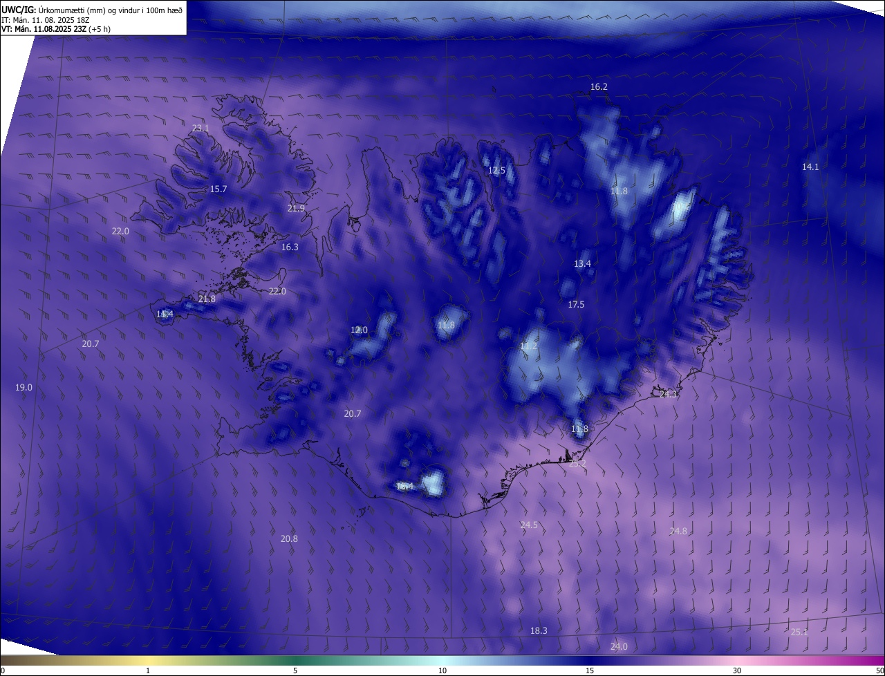Click the UWC/IG title line in the header

(x=92, y=10)
